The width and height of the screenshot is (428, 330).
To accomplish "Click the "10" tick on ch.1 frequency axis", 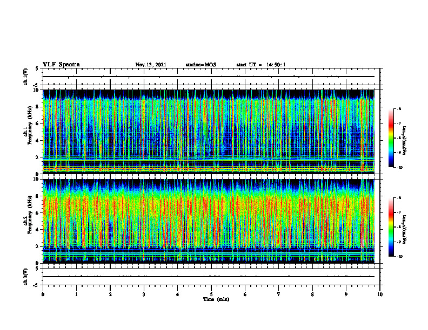I will 36,90.
